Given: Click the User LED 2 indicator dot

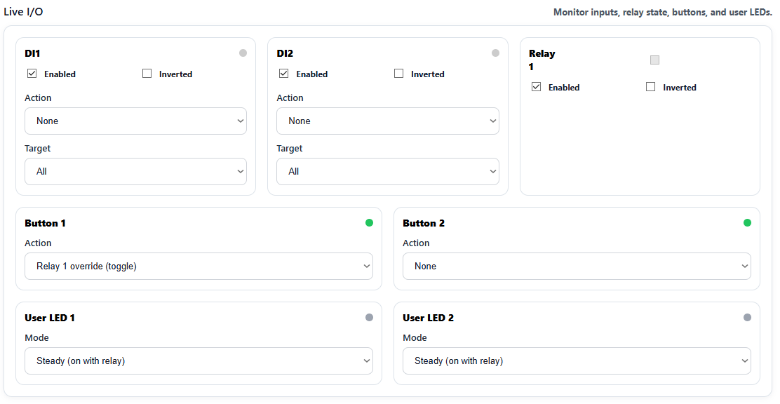Looking at the screenshot, I should pyautogui.click(x=747, y=317).
